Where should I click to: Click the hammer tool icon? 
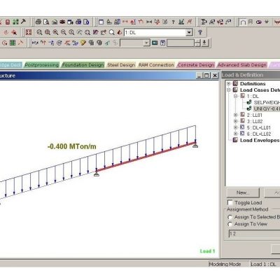click(23, 22)
